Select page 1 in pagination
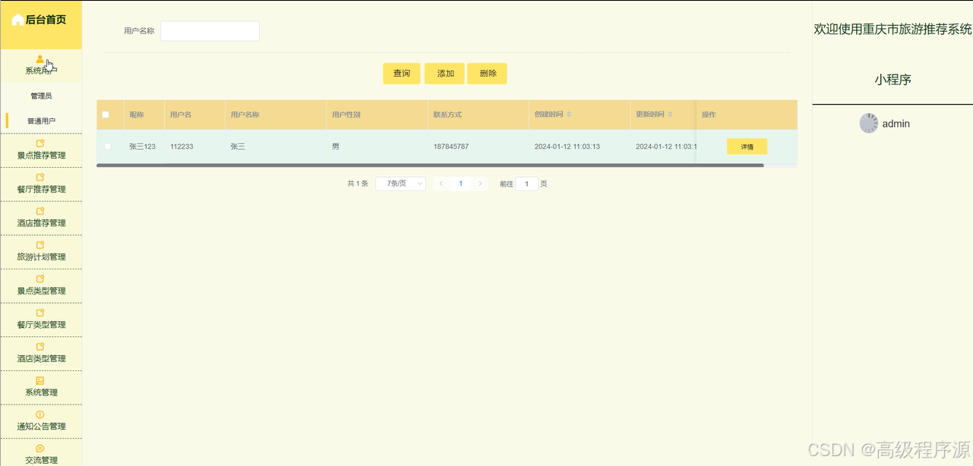 click(460, 184)
